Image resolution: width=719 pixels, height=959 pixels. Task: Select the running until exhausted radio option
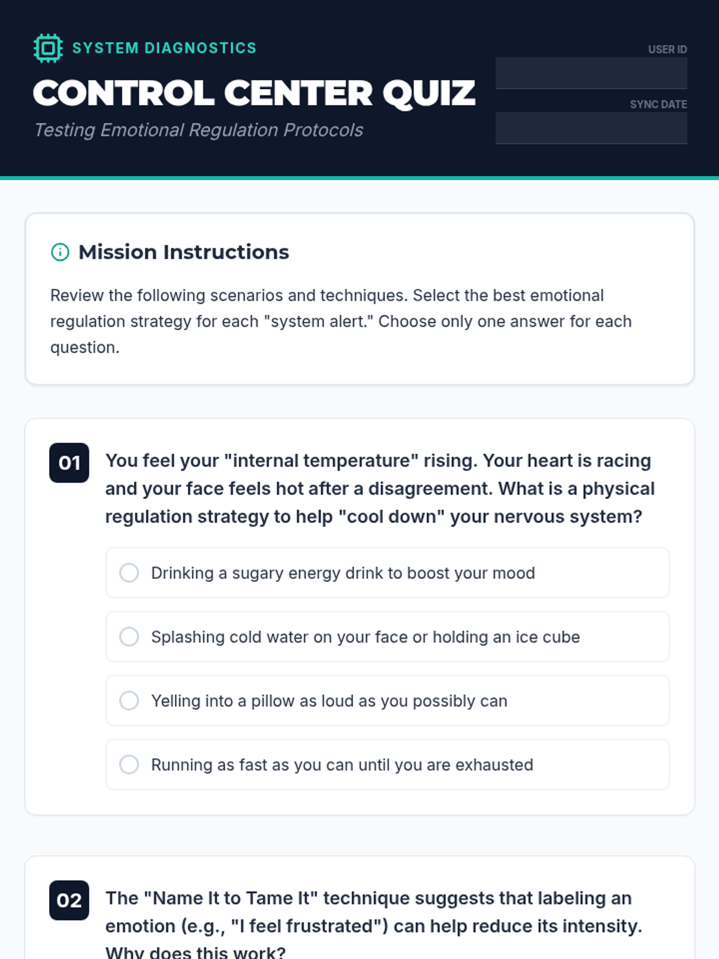129,765
